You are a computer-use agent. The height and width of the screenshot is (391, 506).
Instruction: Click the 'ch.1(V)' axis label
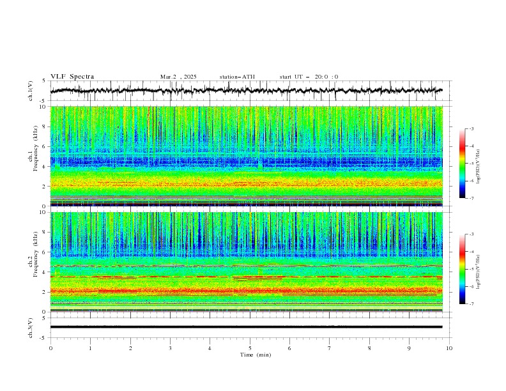tap(31, 91)
